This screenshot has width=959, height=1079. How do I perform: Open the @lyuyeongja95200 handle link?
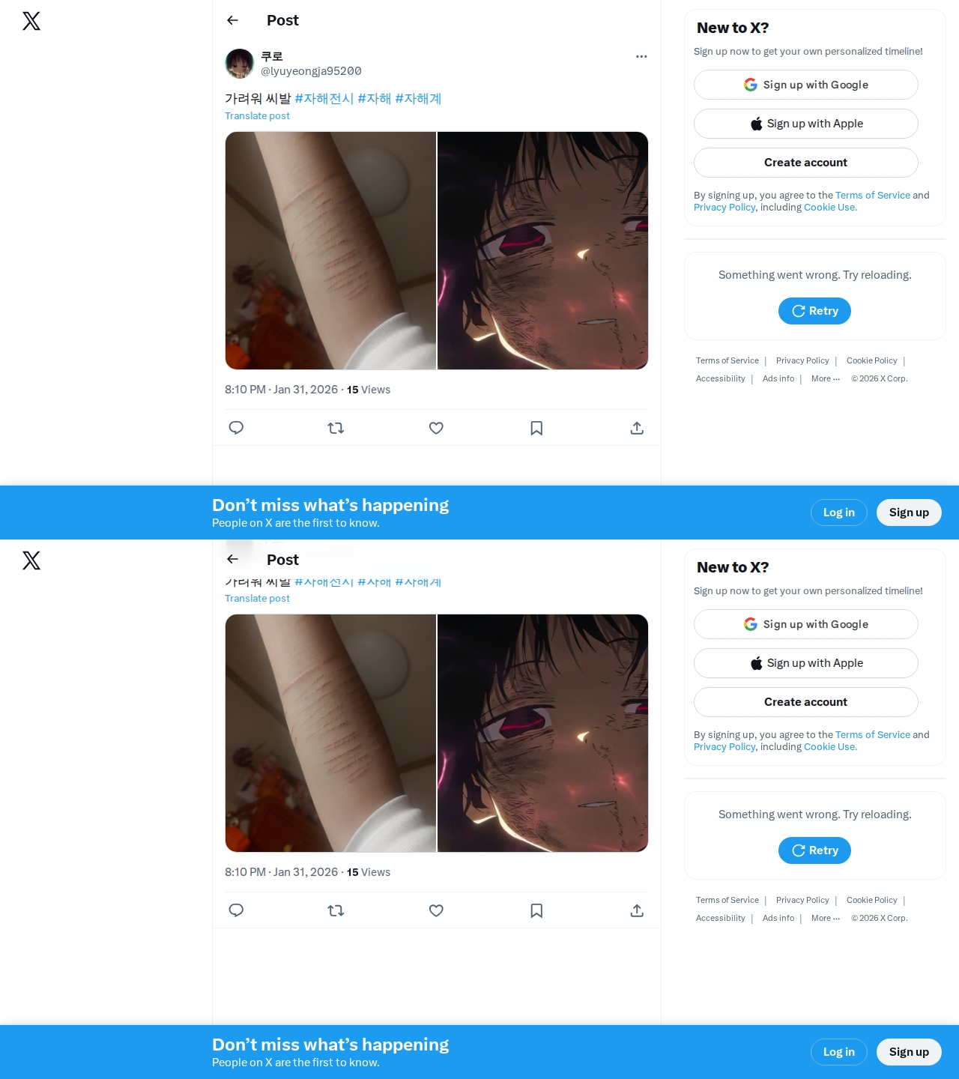tap(311, 71)
